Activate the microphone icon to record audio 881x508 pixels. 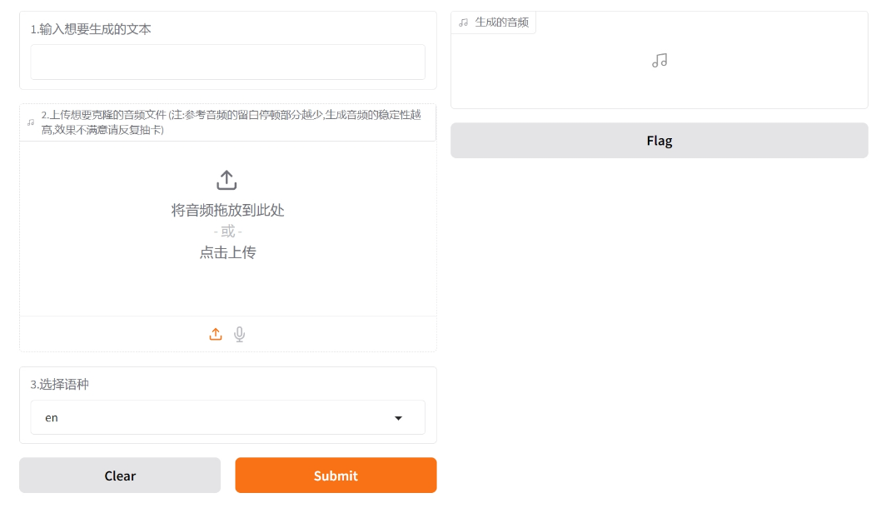[x=239, y=334]
